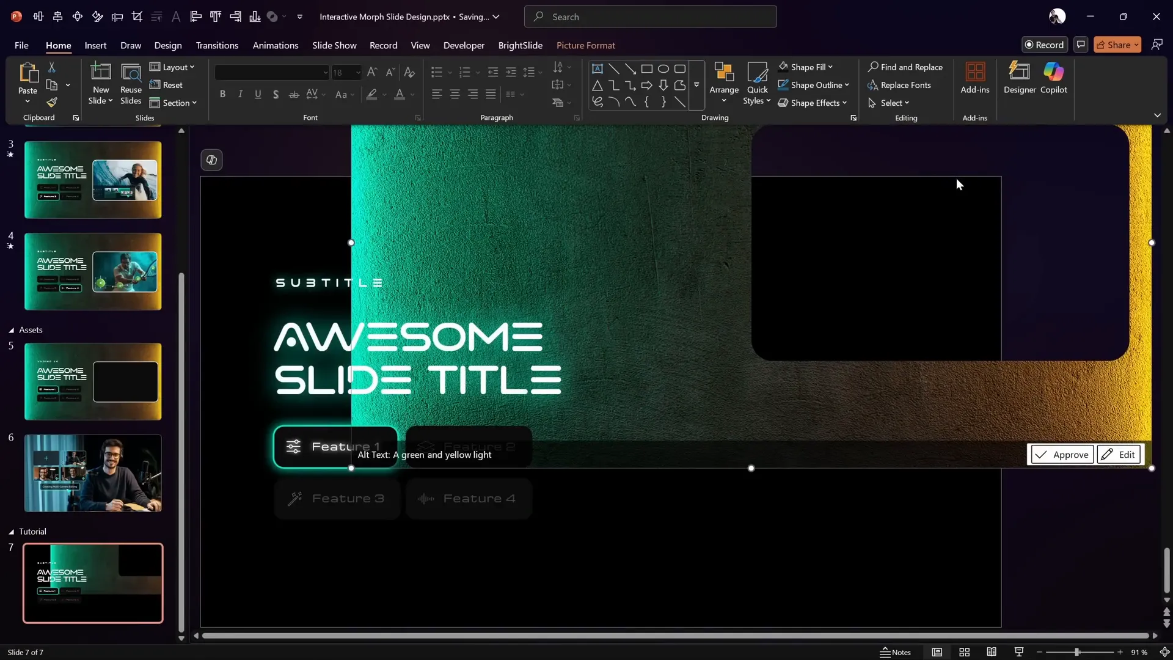This screenshot has width=1173, height=660.
Task: Align text left
Action: click(x=437, y=94)
